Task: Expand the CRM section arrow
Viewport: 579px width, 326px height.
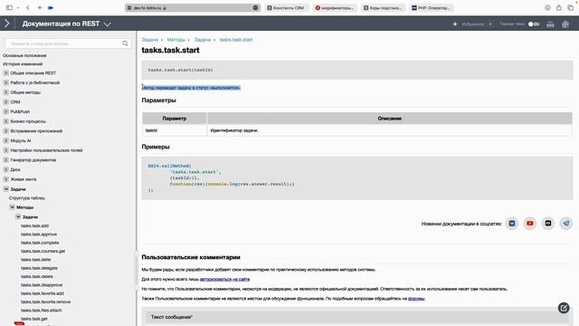Action: point(6,101)
